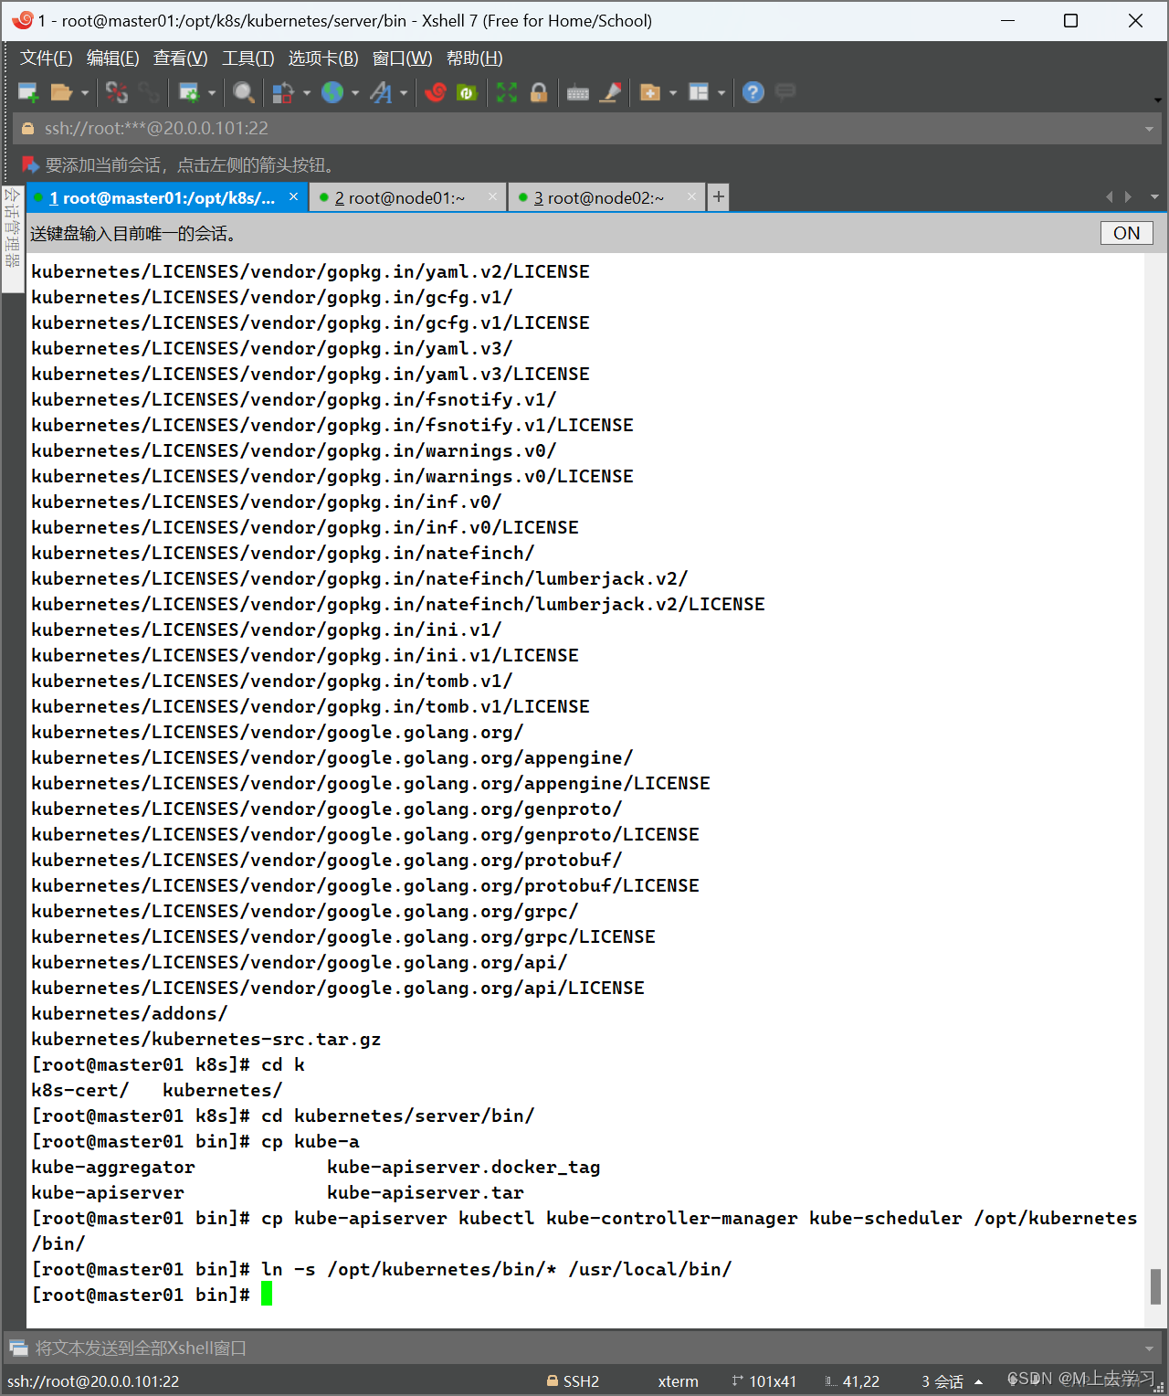The height and width of the screenshot is (1396, 1169).
Task: Click the highlight pen icon
Action: [x=611, y=92]
